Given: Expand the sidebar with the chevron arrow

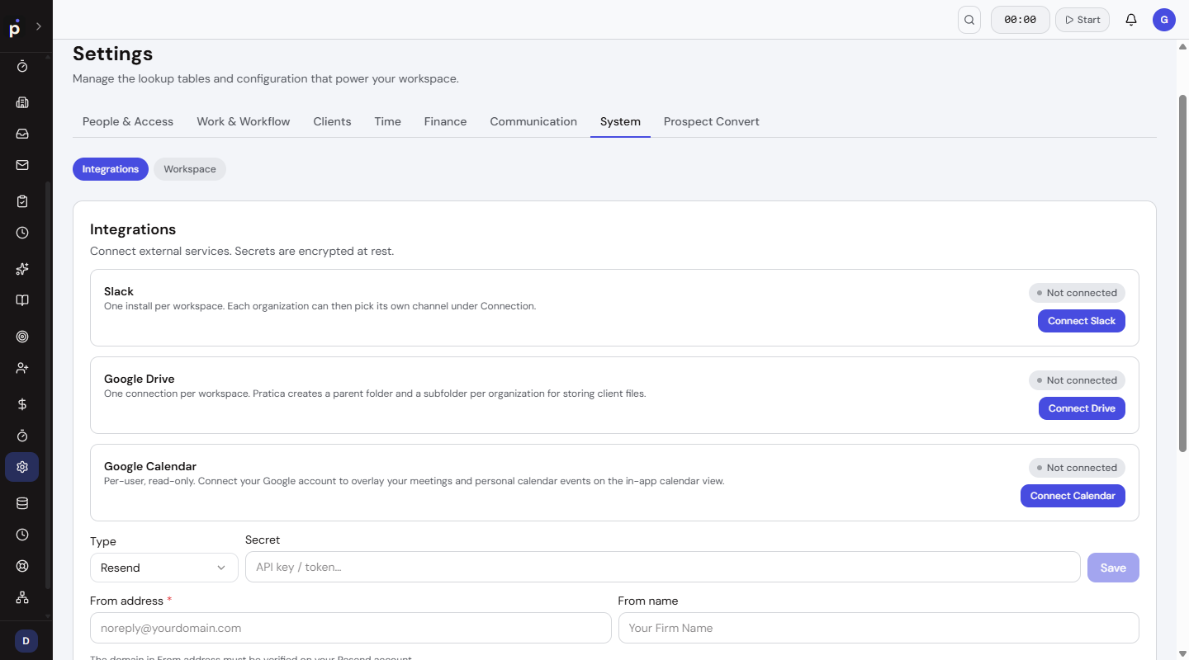Looking at the screenshot, I should [38, 26].
